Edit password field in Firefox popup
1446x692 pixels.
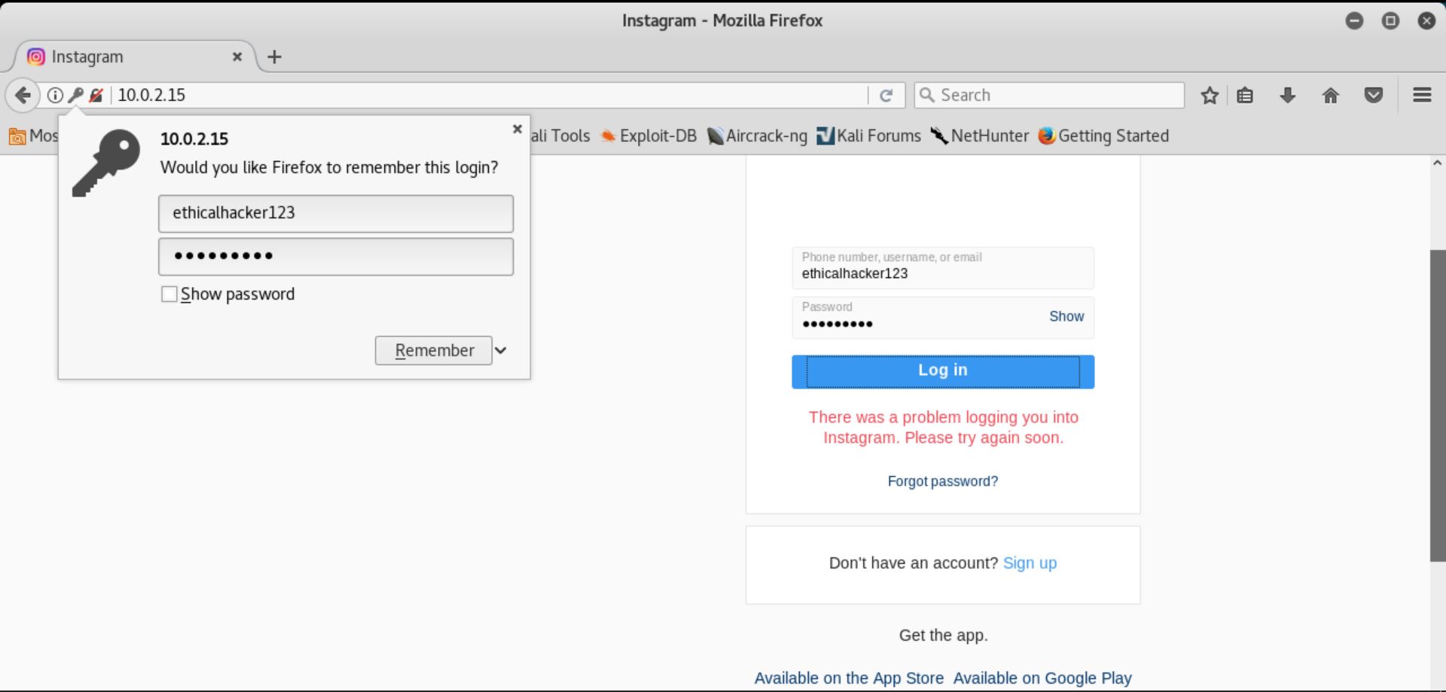coord(336,256)
